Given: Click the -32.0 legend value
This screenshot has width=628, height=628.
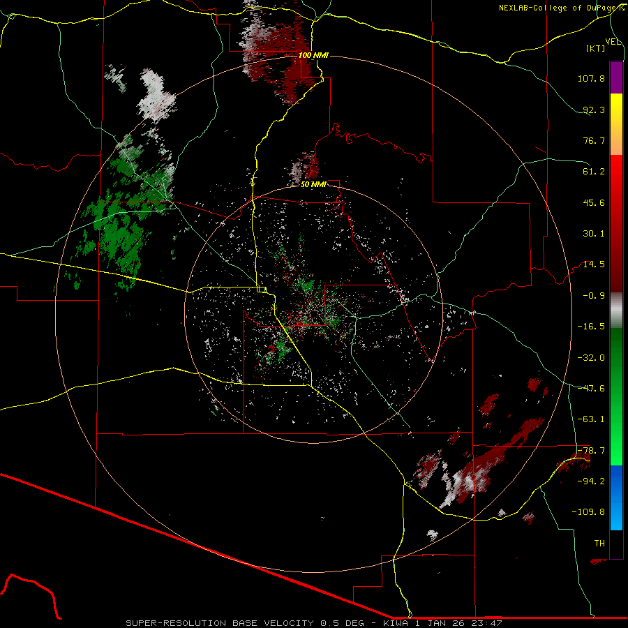Looking at the screenshot, I should tap(591, 357).
